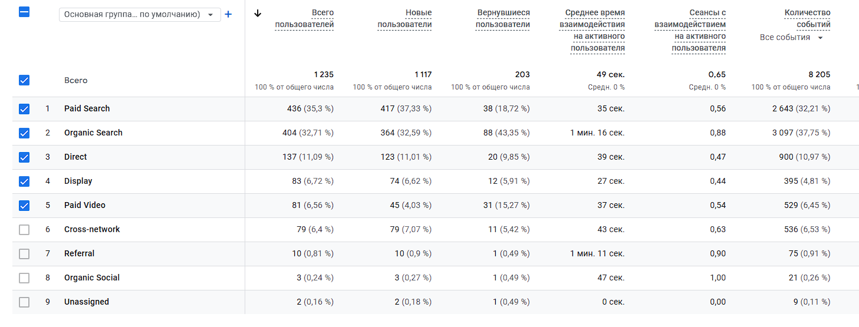Uncheck the Paid Search row checkbox

[x=24, y=109]
